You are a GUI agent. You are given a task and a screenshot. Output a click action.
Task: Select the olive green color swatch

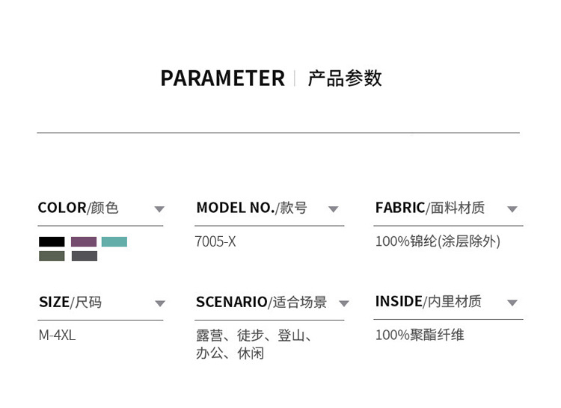pos(52,256)
